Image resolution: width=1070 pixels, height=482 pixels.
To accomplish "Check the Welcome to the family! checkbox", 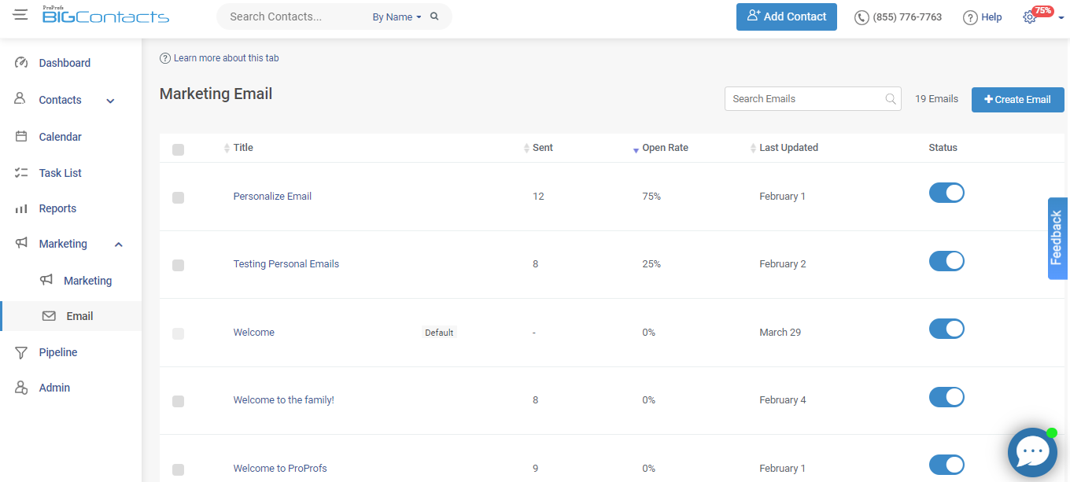I will pos(178,401).
